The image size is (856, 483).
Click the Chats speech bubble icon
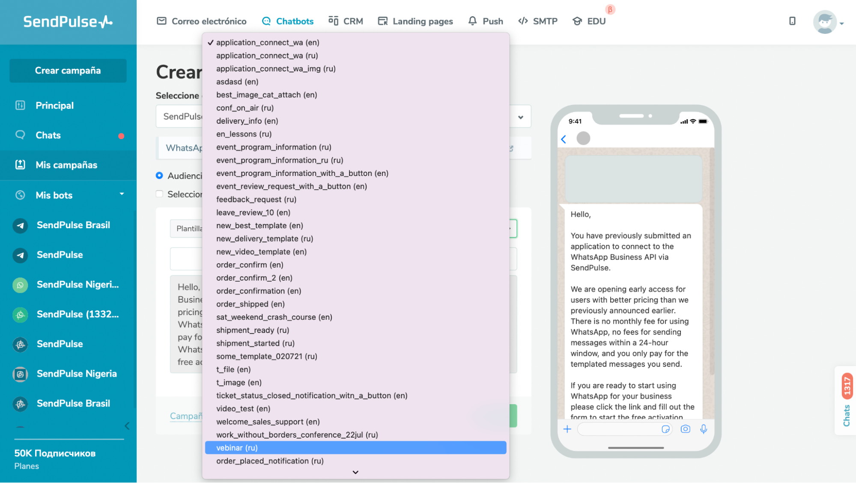[20, 135]
